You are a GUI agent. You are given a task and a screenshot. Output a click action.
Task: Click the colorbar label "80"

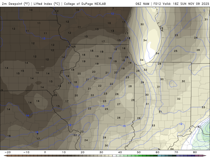coord(195,152)
